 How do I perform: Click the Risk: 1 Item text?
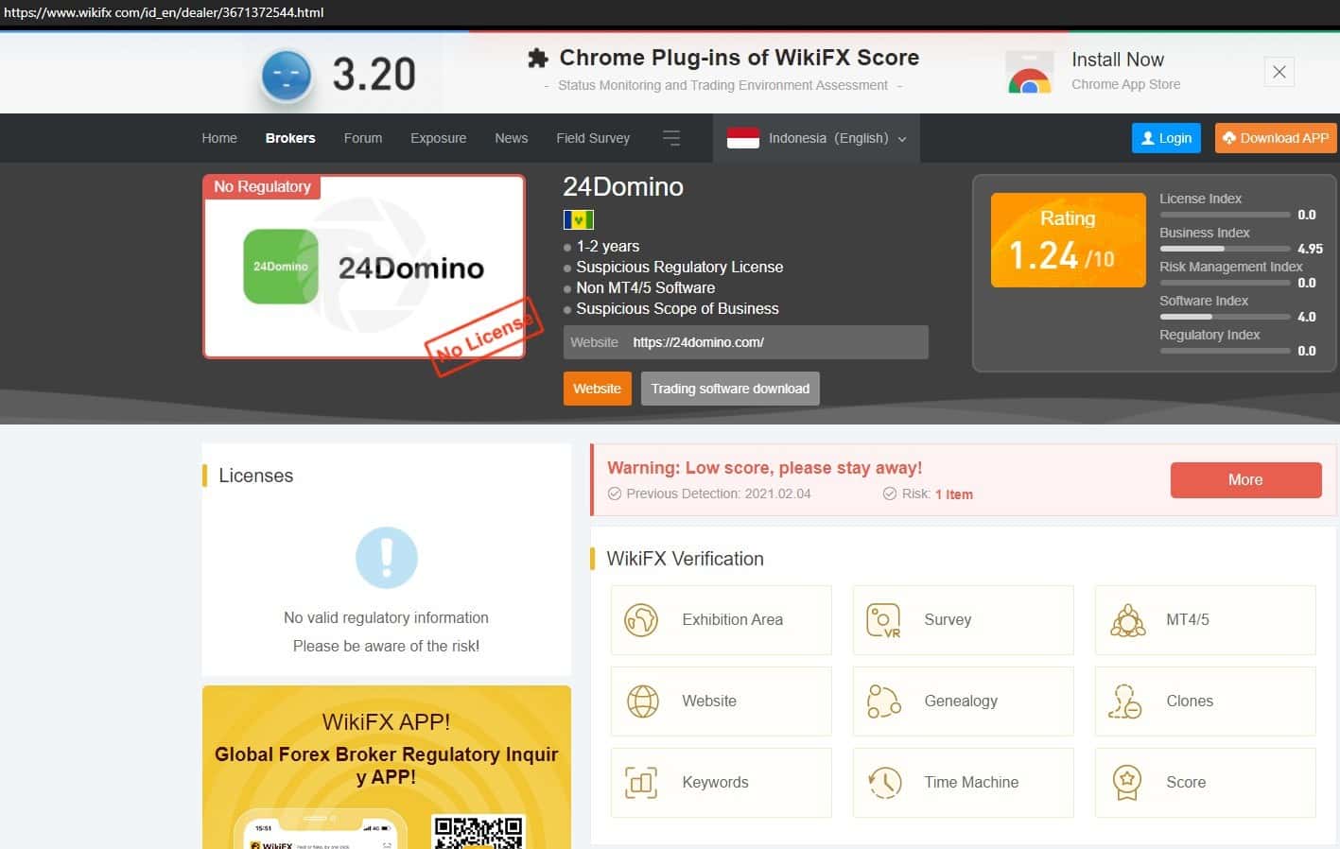[x=937, y=494]
